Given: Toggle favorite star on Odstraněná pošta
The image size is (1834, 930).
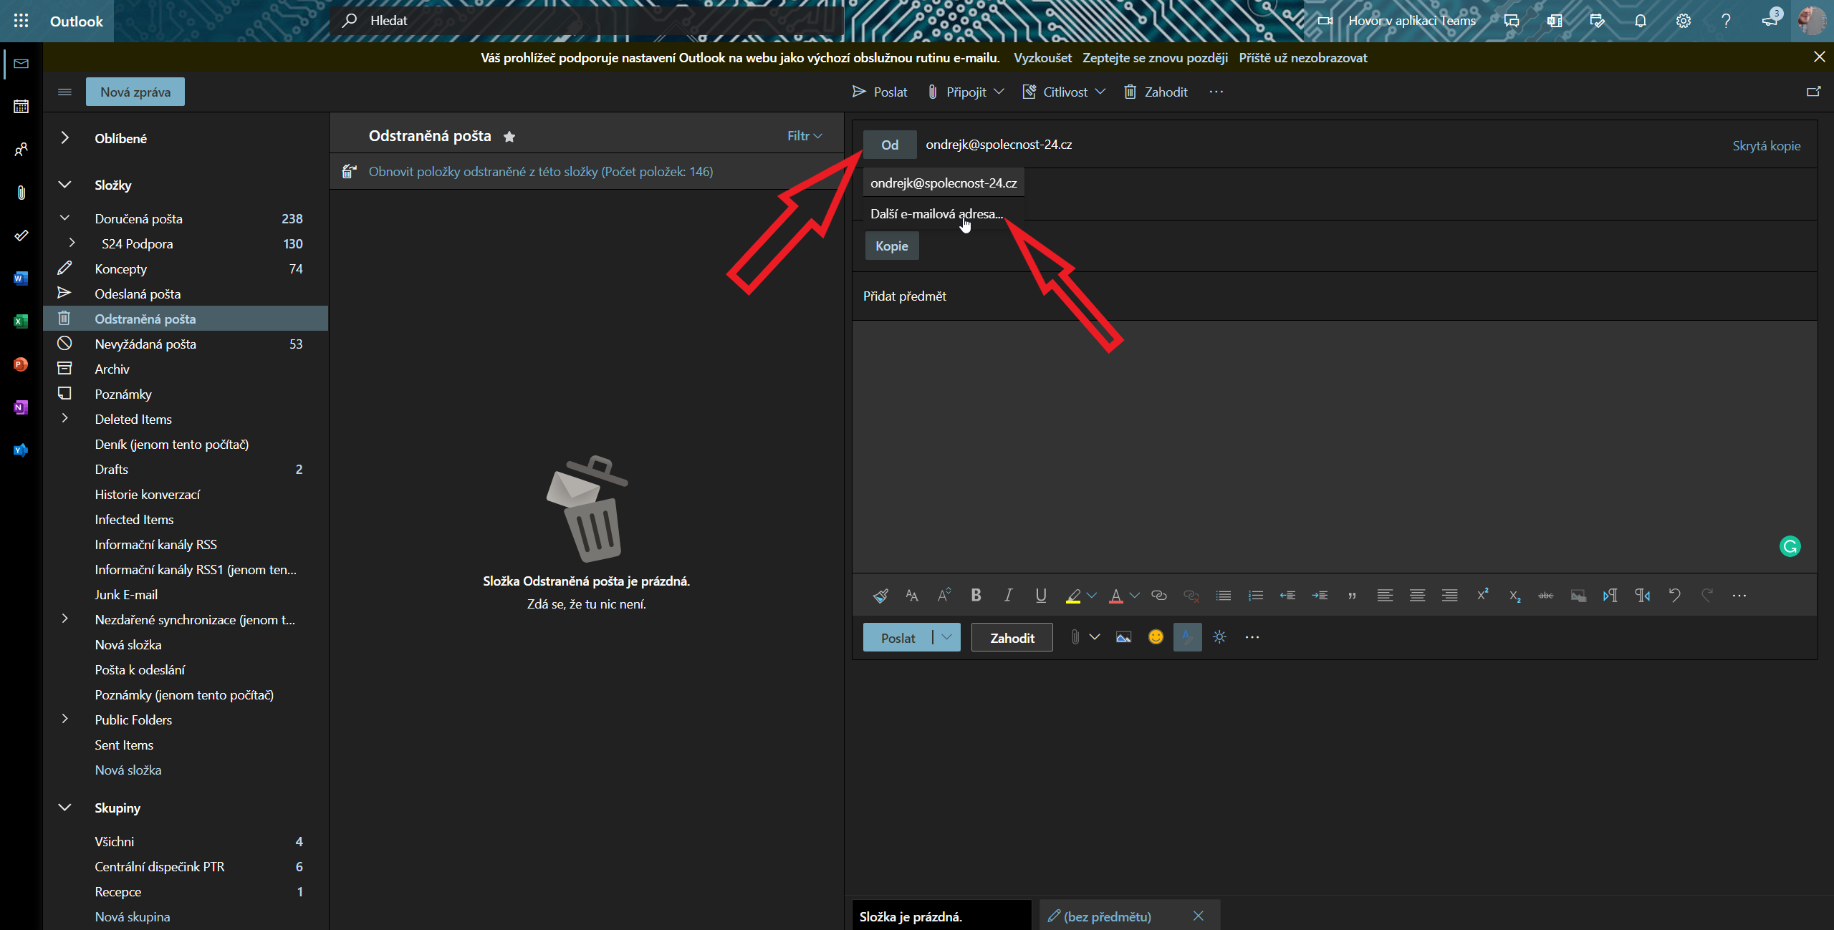Looking at the screenshot, I should (509, 136).
